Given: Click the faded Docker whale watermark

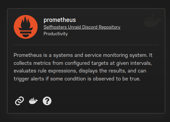Looking at the screenshot, I should [x=152, y=21].
